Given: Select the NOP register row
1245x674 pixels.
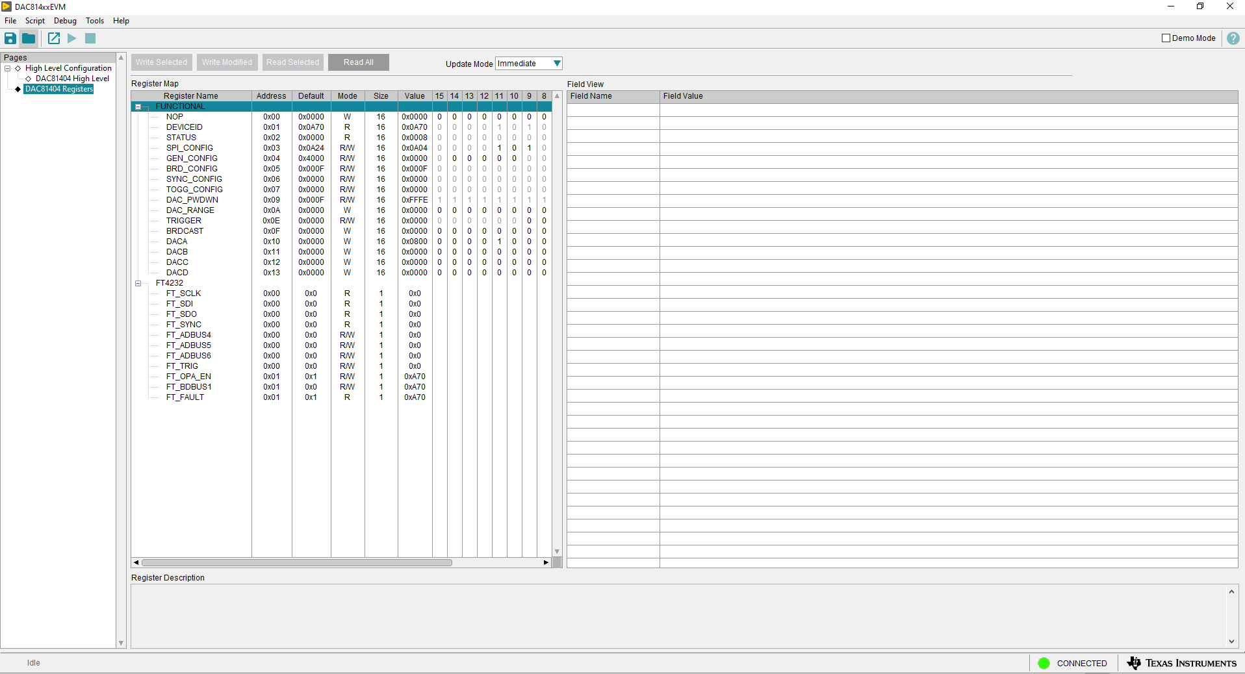Looking at the screenshot, I should coord(342,117).
